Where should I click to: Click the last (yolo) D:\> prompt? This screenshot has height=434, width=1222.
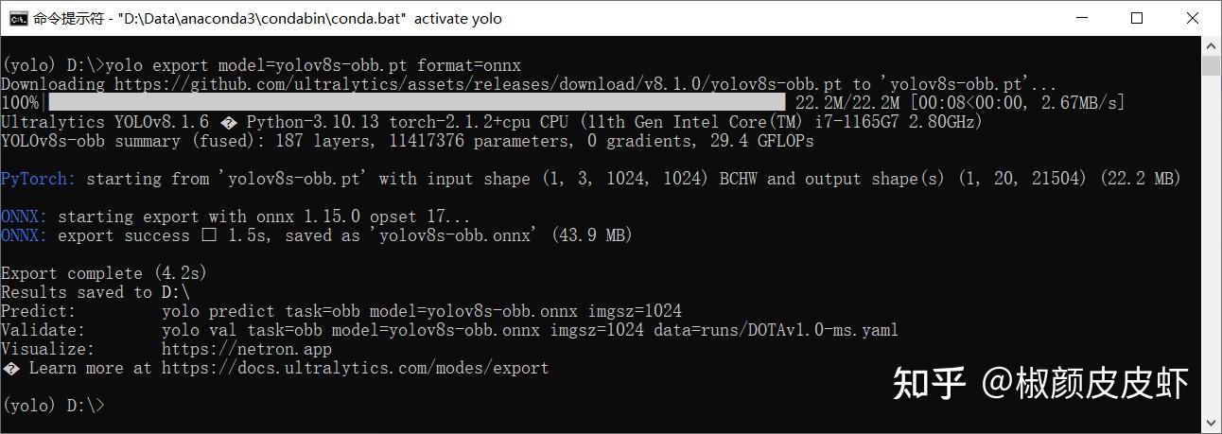(53, 406)
